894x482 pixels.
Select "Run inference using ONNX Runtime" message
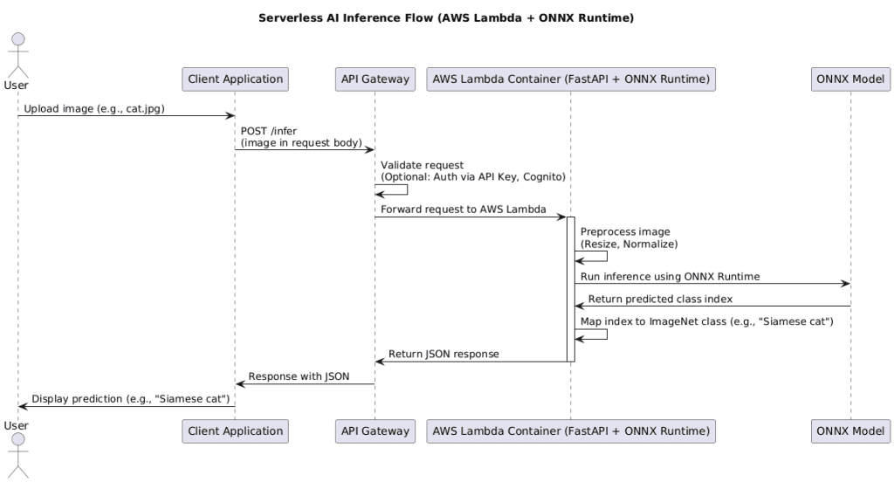click(670, 276)
